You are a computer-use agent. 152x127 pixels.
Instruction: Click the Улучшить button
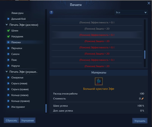click(140, 121)
